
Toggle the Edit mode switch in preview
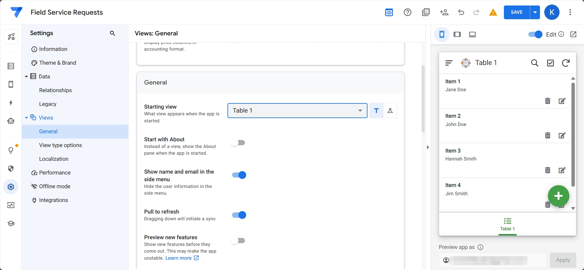tap(535, 34)
